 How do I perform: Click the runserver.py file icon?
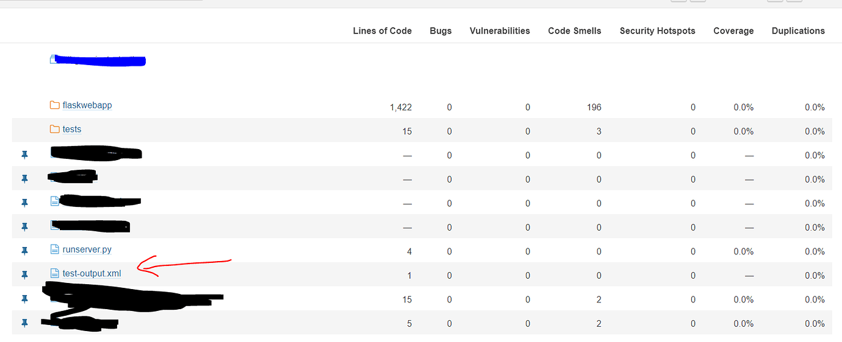click(55, 249)
